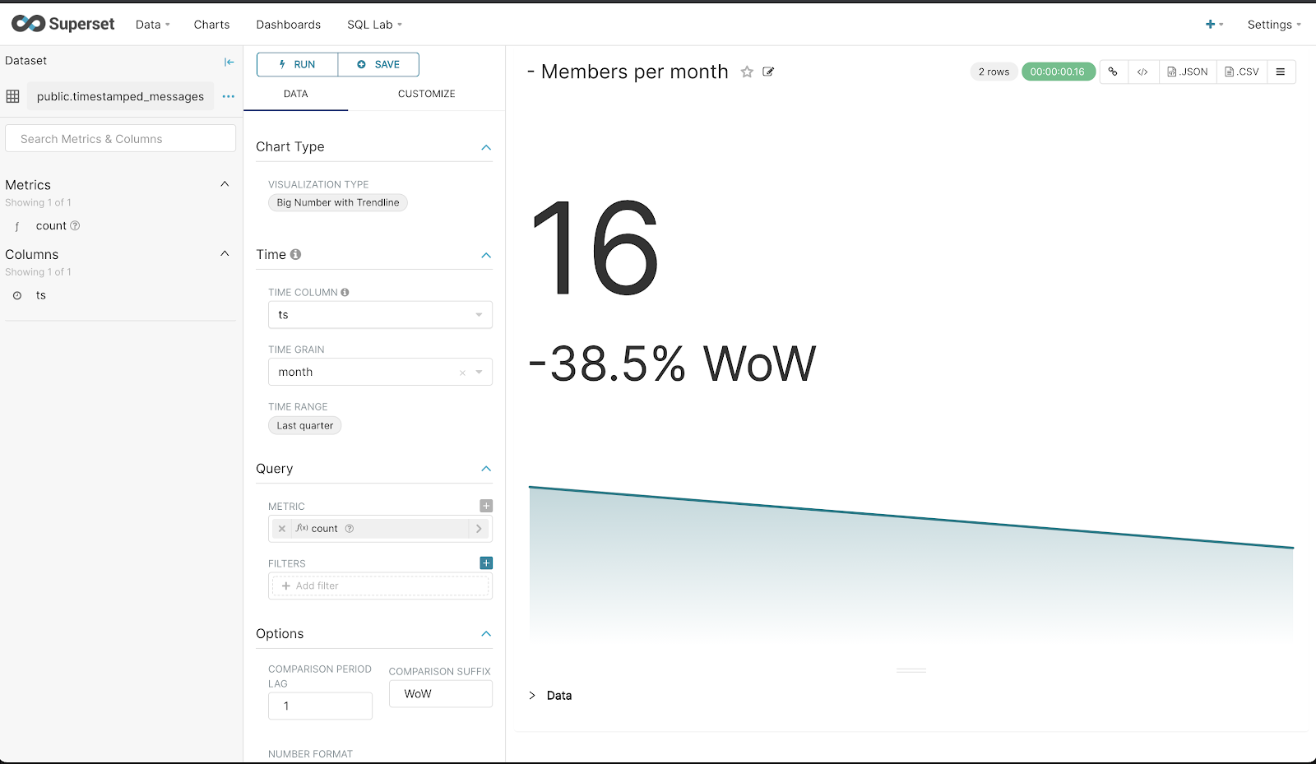This screenshot has height=764, width=1316.
Task: Collapse the Dataset panel with the arrow icon
Action: coord(228,61)
